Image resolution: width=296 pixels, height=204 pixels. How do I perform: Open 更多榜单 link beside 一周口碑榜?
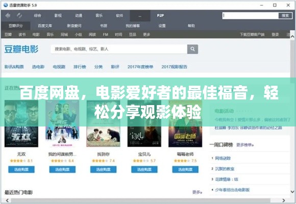(x=245, y=145)
